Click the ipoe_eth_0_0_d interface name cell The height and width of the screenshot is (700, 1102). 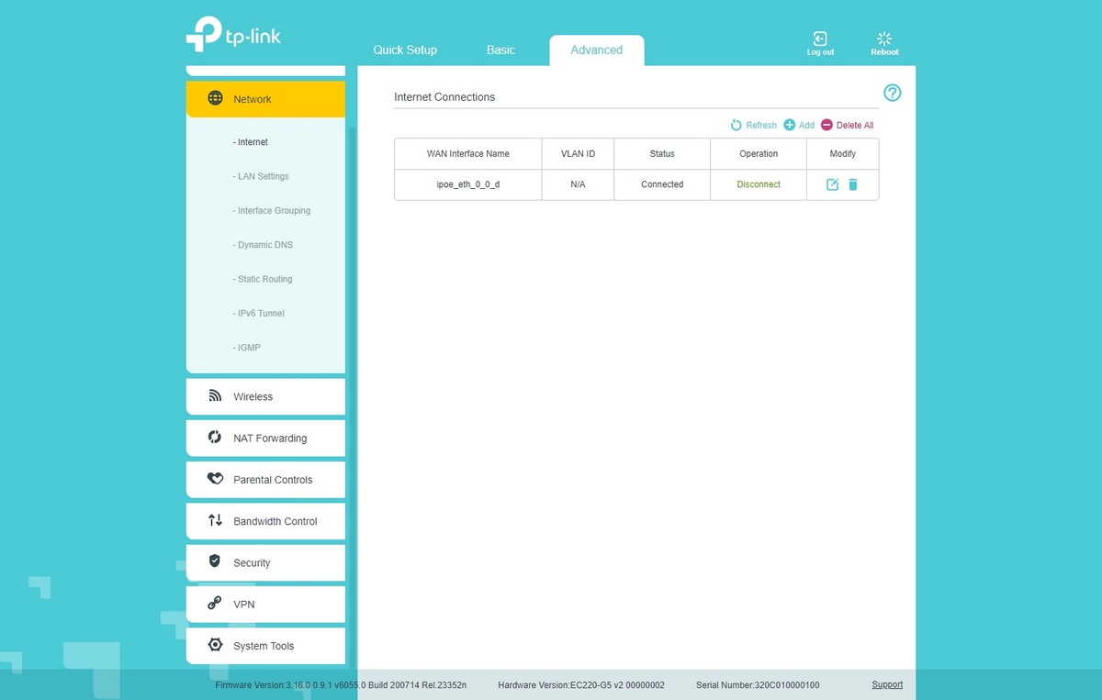[x=468, y=184]
